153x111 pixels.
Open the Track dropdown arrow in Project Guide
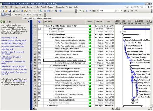tap(33, 15)
